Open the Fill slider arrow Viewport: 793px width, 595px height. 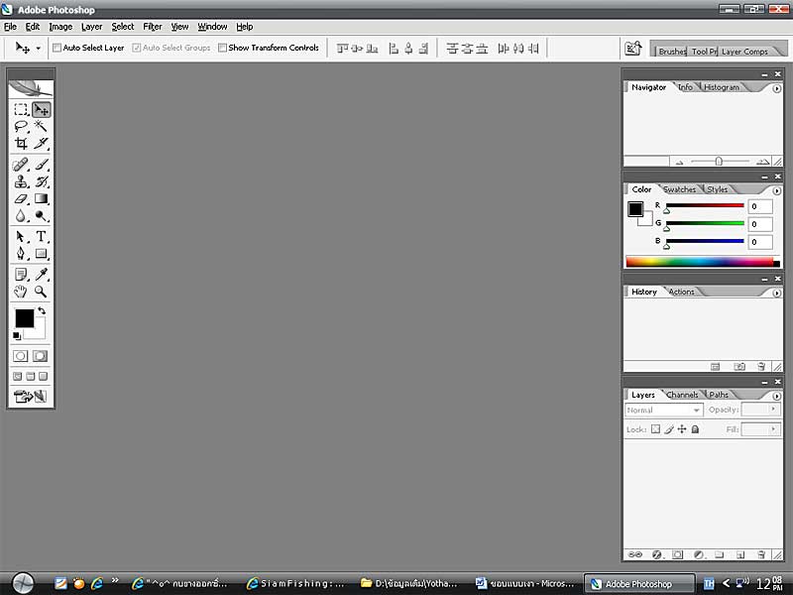tap(773, 429)
